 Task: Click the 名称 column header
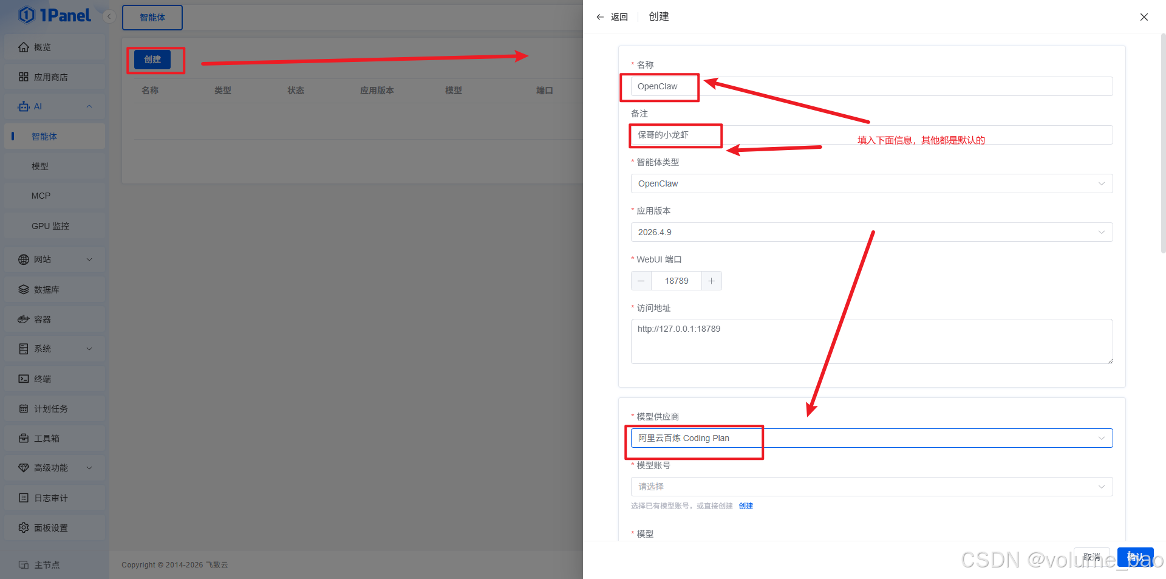coord(150,91)
